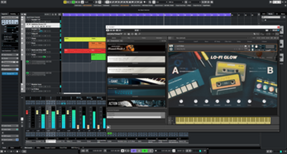Image resolution: width=287 pixels, height=154 pixels.
Task: Select layer B in Lo-Fi Glow interface
Action: coord(270,70)
